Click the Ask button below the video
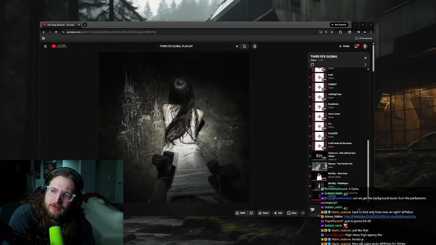Screen dimensions: 436x245 [278, 213]
